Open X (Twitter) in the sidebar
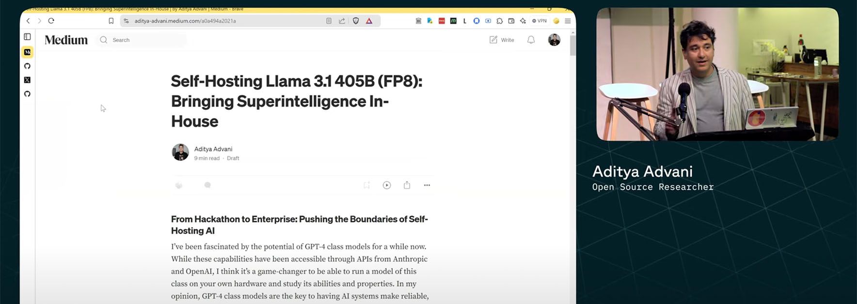This screenshot has width=857, height=304. coord(27,80)
